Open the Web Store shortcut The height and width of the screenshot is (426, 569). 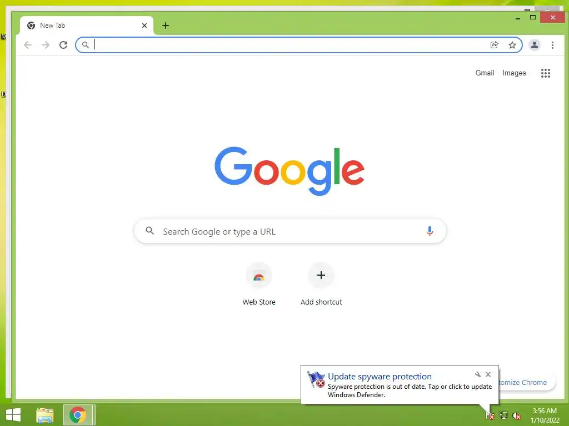point(259,285)
